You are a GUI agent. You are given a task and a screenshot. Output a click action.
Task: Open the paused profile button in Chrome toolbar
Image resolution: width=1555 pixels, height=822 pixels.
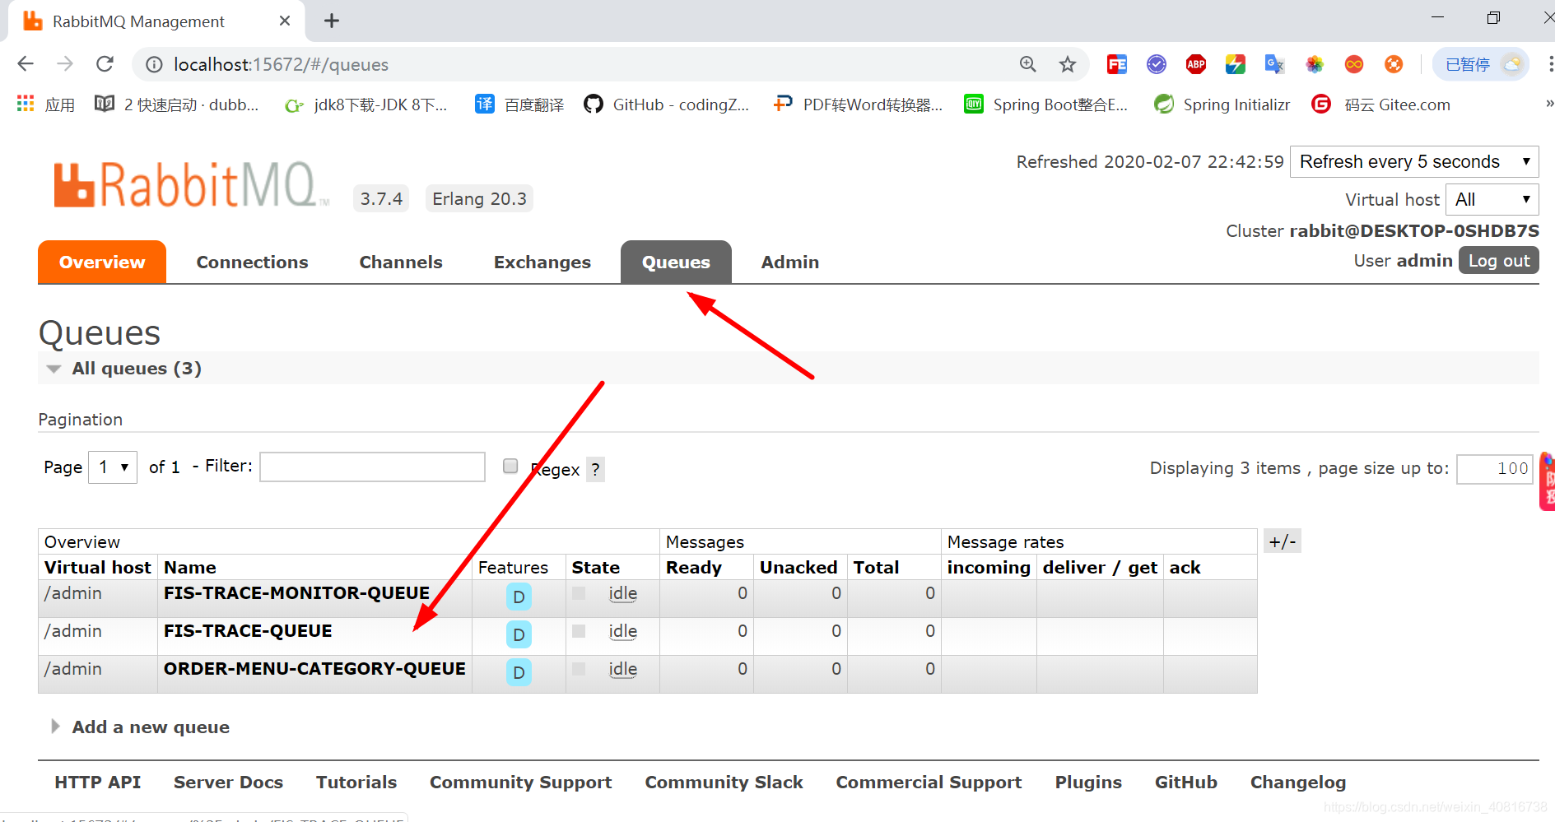(x=1480, y=64)
